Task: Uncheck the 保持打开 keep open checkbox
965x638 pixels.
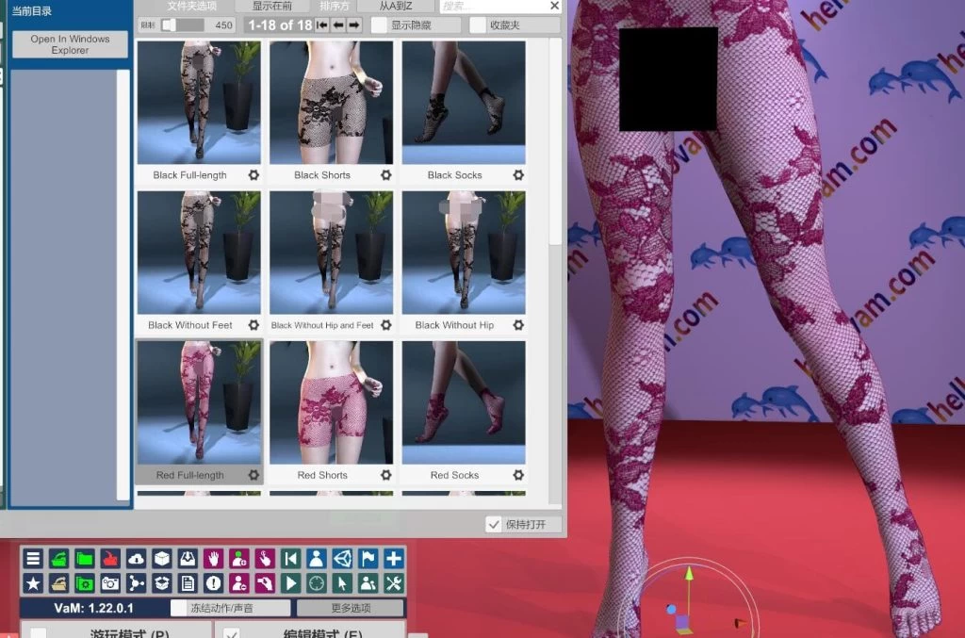Action: coord(494,525)
